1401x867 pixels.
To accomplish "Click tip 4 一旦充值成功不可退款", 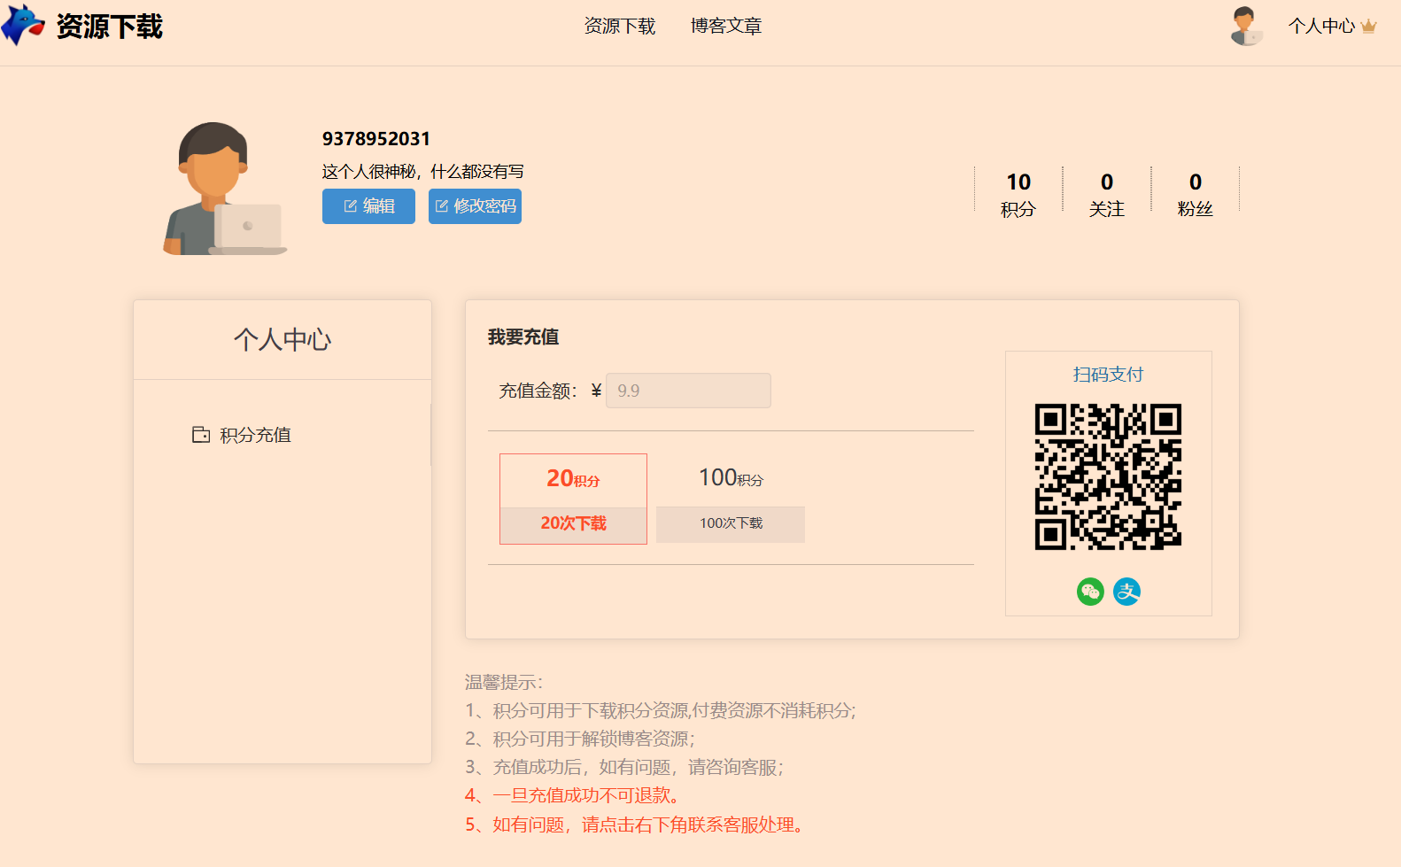I will (573, 795).
